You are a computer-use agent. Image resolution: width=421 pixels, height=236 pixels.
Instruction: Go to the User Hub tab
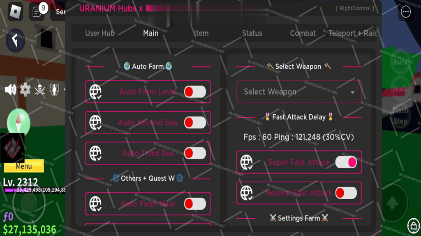click(x=100, y=33)
